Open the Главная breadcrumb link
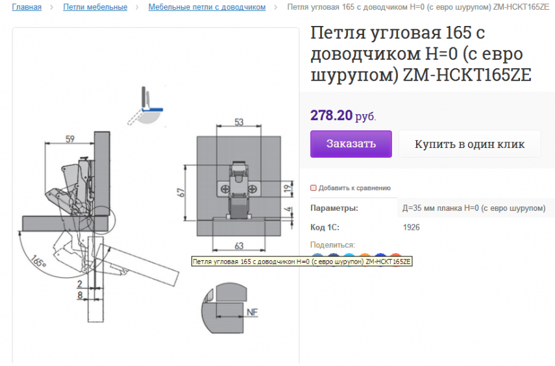The image size is (555, 366). coord(27,7)
